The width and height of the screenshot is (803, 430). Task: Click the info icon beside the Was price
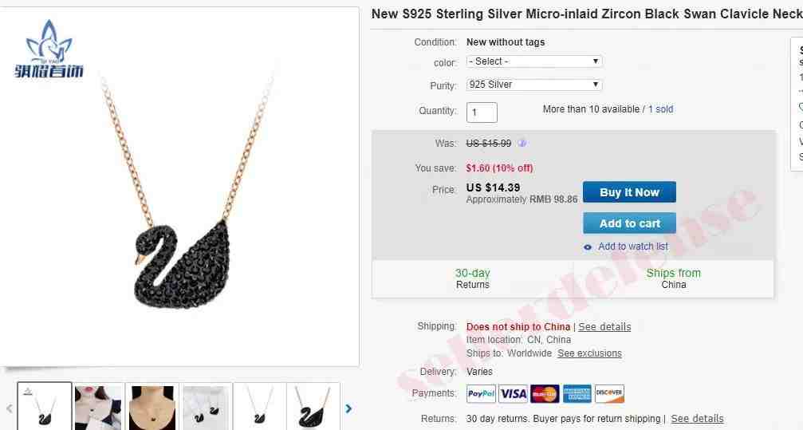522,144
